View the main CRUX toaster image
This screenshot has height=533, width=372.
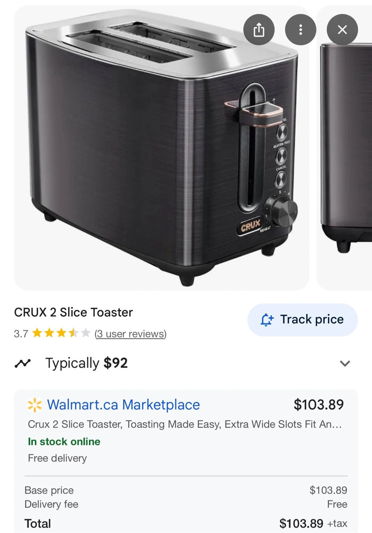point(162,148)
